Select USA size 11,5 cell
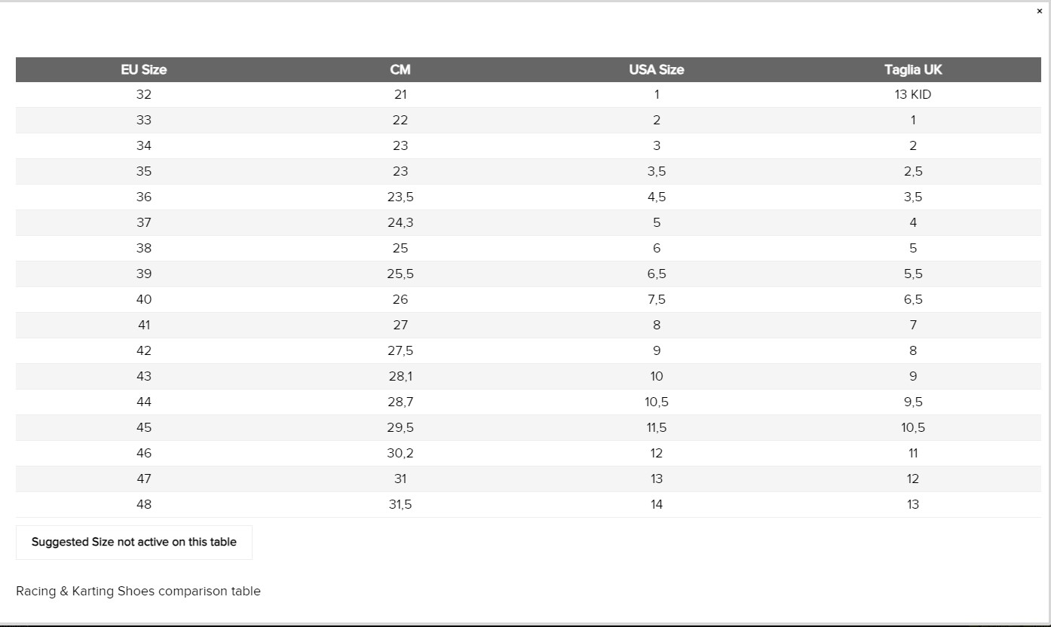Image resolution: width=1051 pixels, height=627 pixels. pyautogui.click(x=657, y=428)
